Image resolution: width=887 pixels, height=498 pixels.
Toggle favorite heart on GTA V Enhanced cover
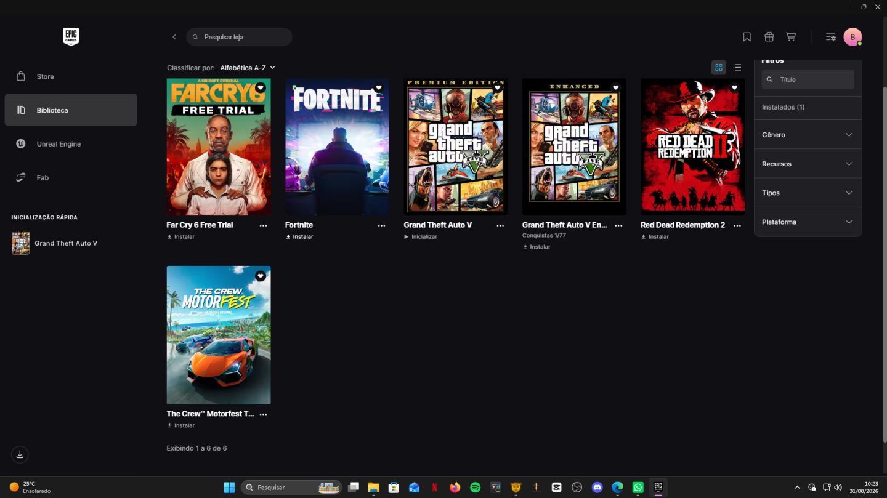click(x=616, y=87)
